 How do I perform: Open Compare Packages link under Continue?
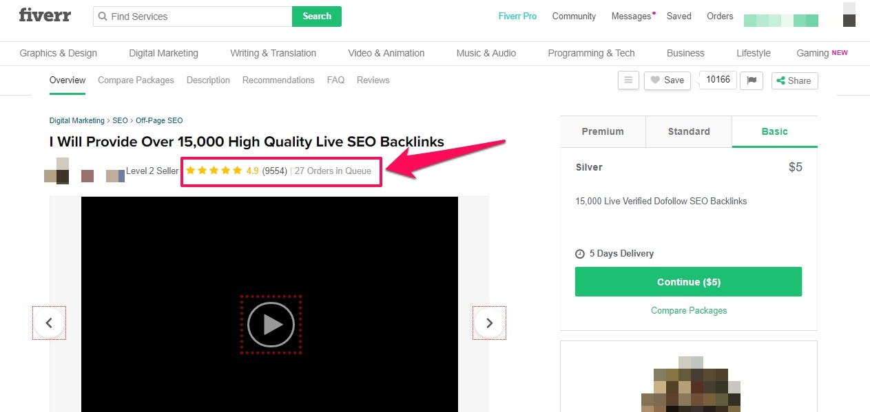[x=689, y=311]
